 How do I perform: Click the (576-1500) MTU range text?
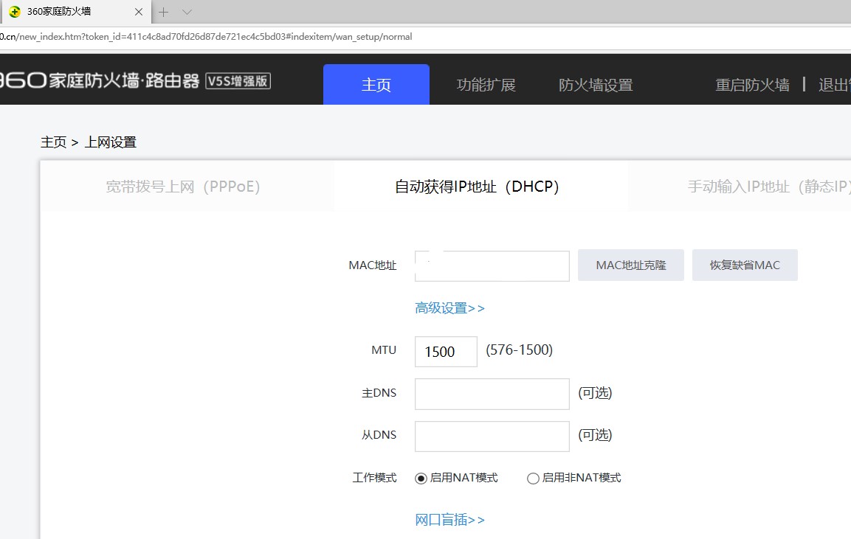(x=520, y=350)
